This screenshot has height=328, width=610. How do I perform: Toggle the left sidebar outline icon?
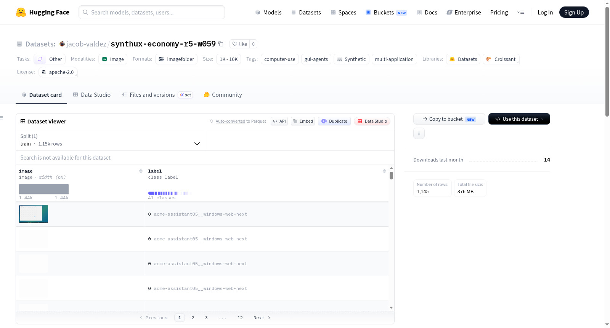pos(2,118)
